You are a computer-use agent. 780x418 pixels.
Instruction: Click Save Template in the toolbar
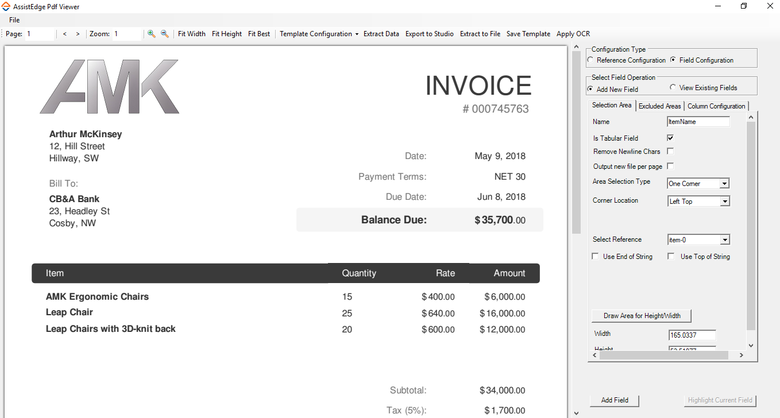528,34
